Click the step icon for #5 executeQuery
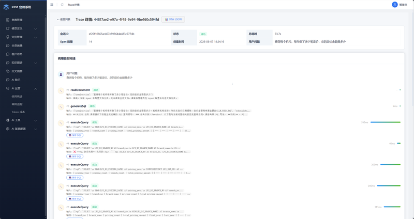 pyautogui.click(x=61, y=165)
